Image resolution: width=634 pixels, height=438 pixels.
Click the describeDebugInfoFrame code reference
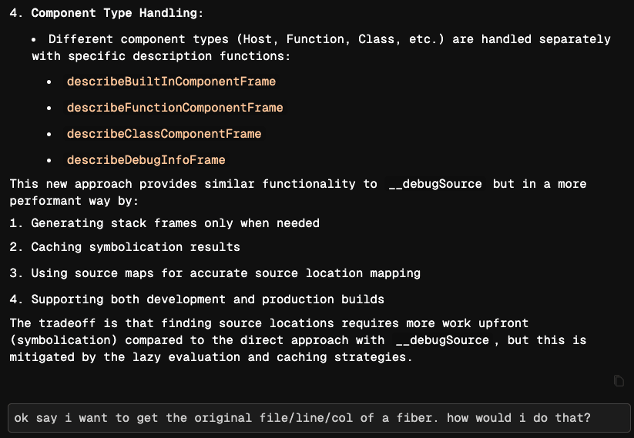click(146, 160)
